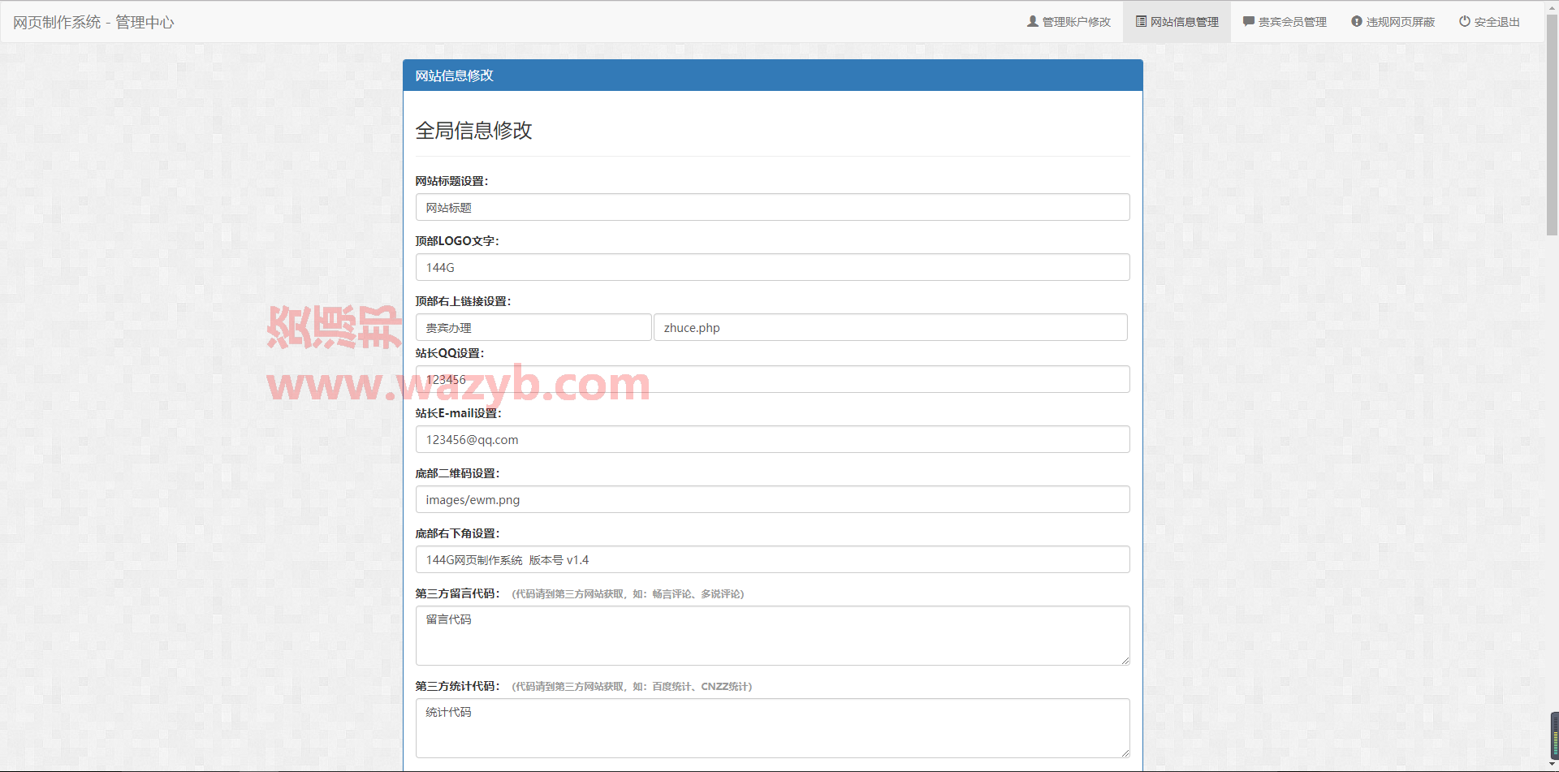The image size is (1559, 772).
Task: Click the 网站标题设置: label
Action: click(x=451, y=181)
